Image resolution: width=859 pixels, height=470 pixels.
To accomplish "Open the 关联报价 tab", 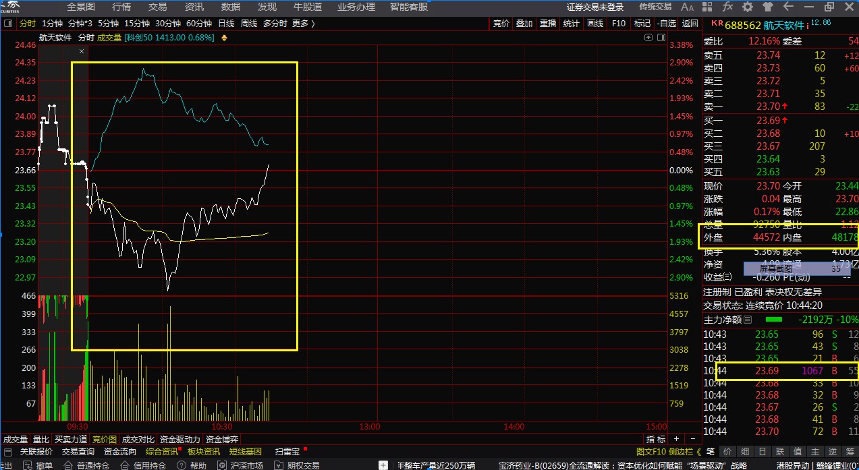I will point(36,452).
